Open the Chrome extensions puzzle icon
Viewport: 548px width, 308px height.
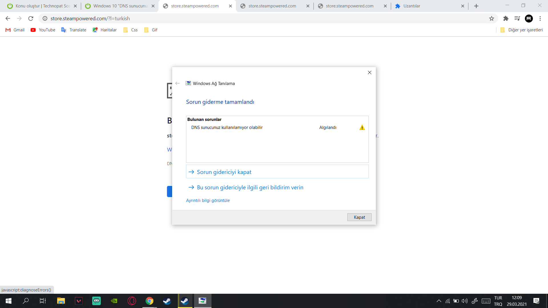click(506, 19)
